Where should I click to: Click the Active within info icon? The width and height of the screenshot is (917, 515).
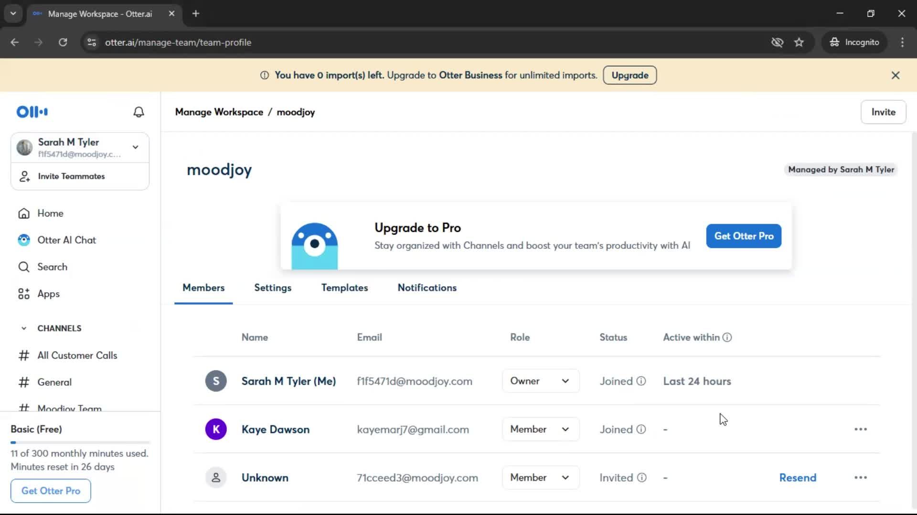tap(727, 338)
